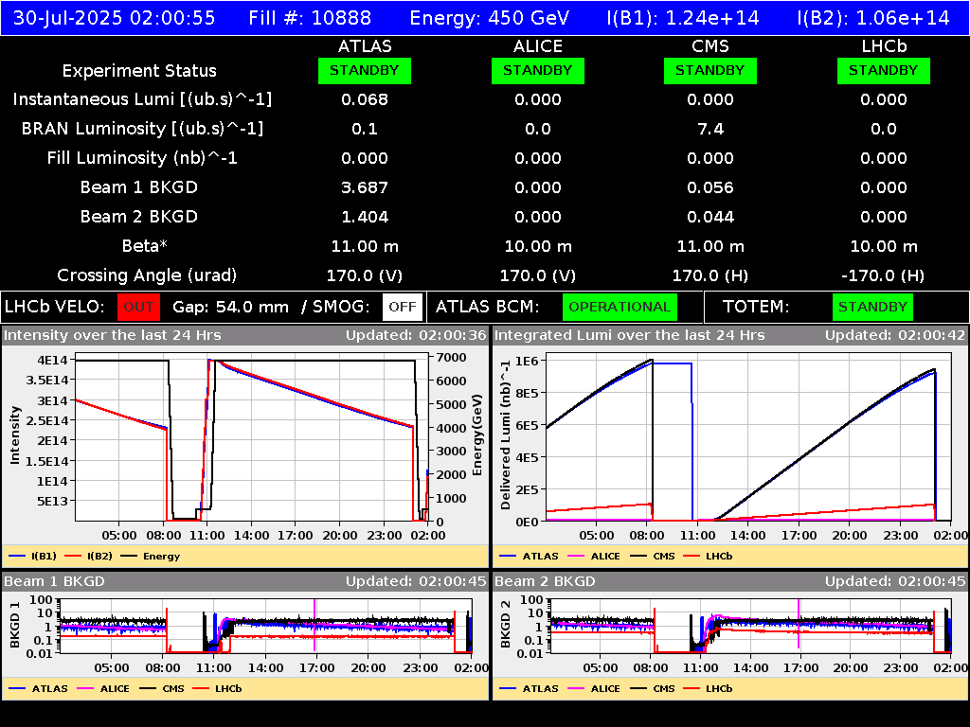970x727 pixels.
Task: Select the Fill #: 10888 header text
Action: [x=310, y=18]
